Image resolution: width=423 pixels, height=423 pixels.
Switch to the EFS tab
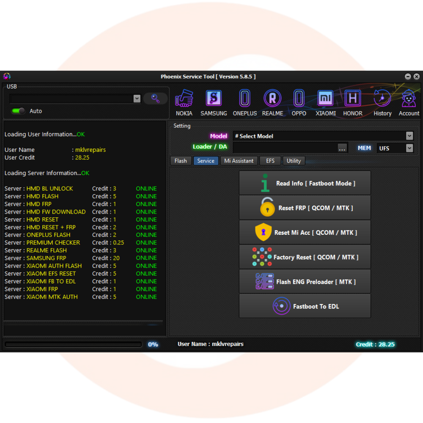click(x=270, y=161)
